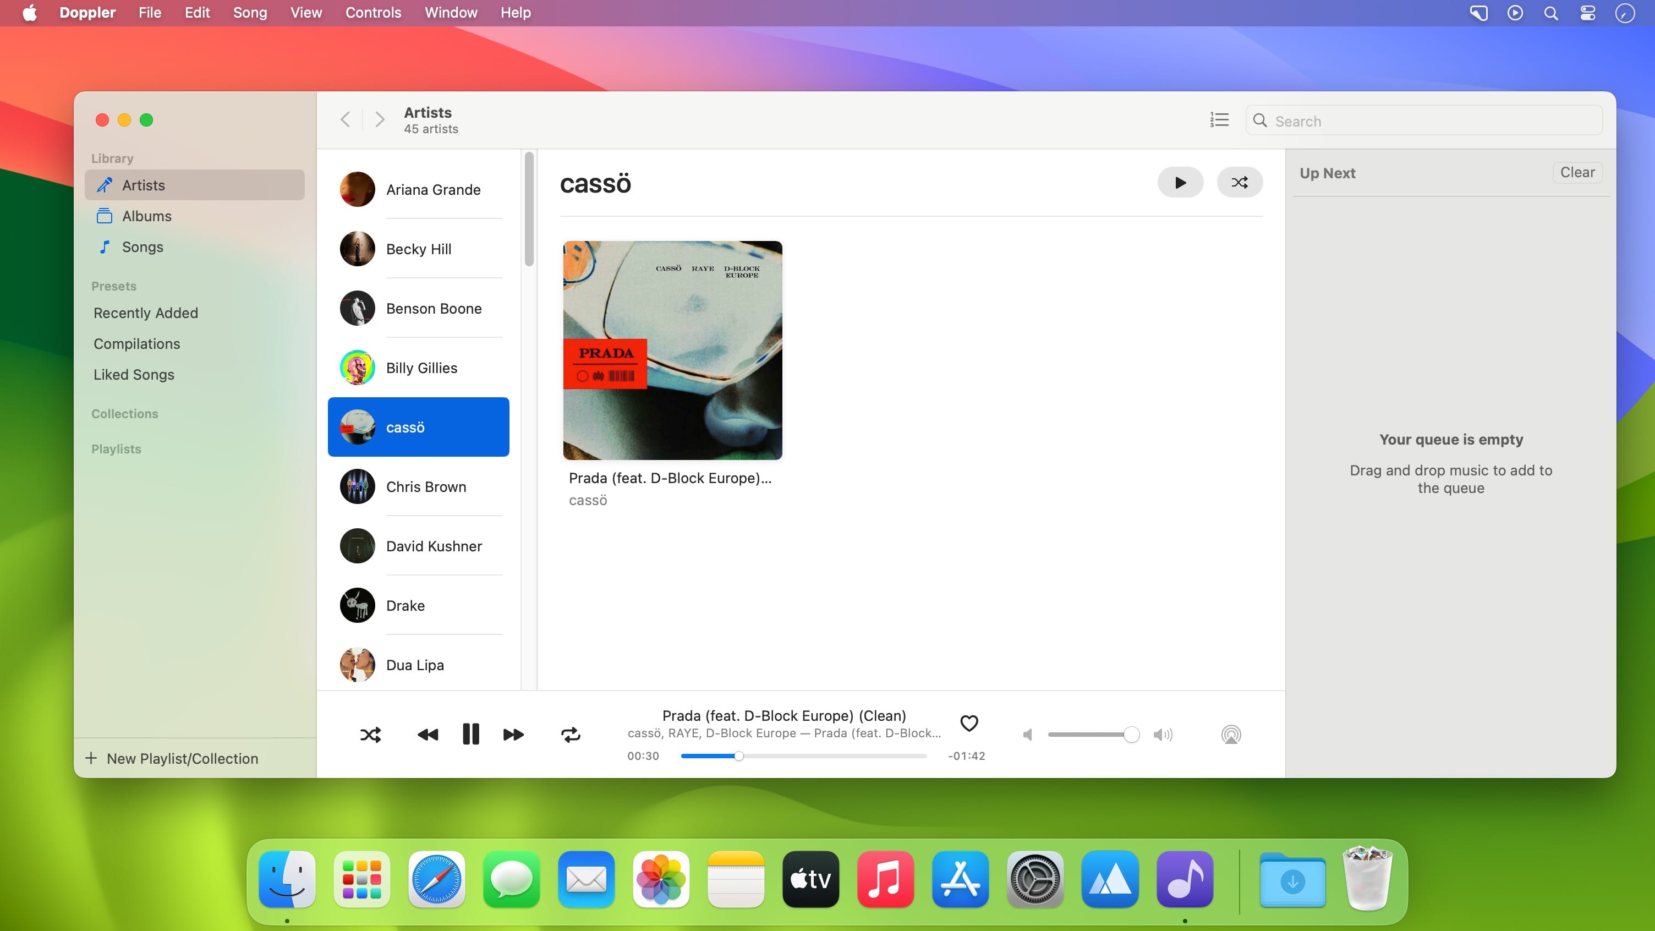Open Control Center in menu bar
The image size is (1655, 931).
click(1587, 13)
